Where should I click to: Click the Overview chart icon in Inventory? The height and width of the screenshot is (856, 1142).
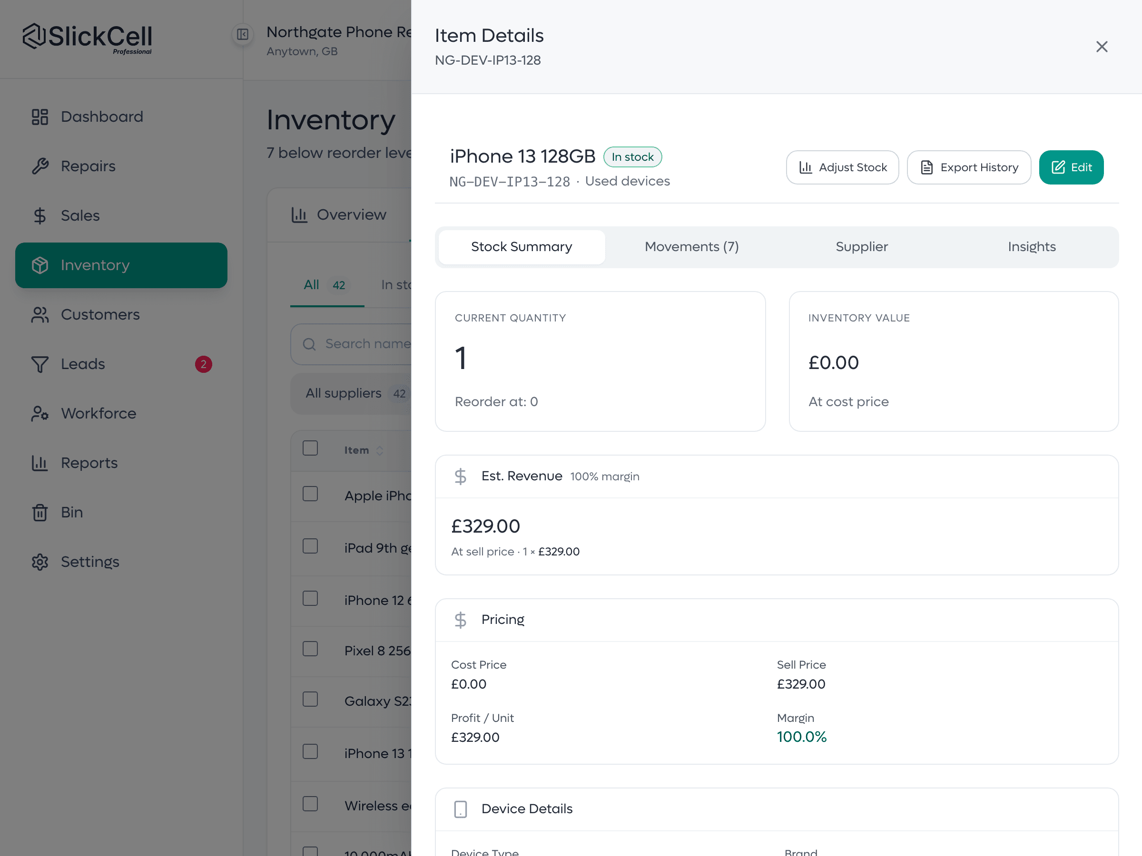(x=299, y=214)
